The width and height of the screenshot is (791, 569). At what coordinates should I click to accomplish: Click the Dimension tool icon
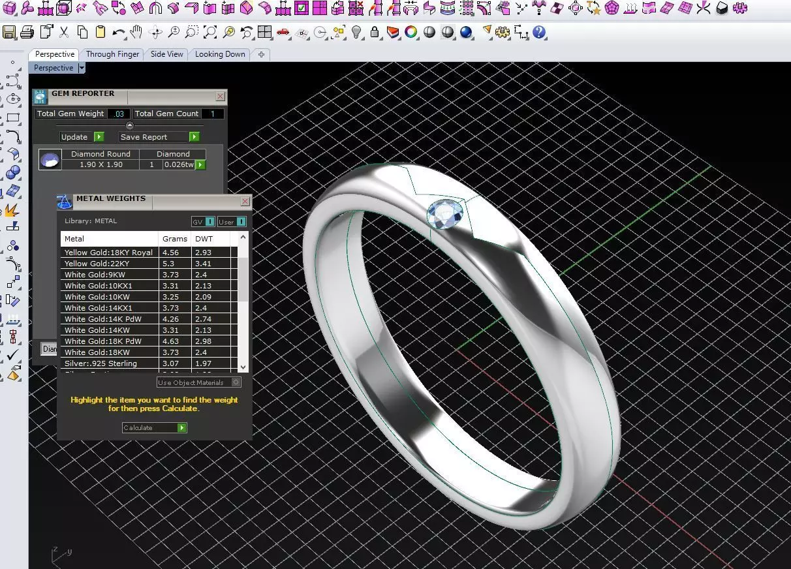point(521,32)
